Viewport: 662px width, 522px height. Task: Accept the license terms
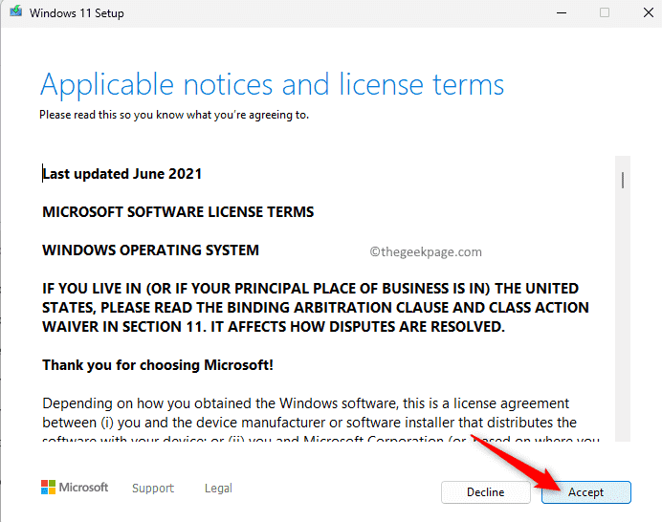[x=586, y=492]
